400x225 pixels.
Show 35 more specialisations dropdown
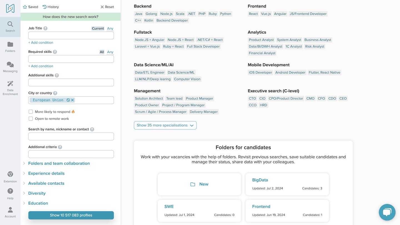pyautogui.click(x=165, y=125)
